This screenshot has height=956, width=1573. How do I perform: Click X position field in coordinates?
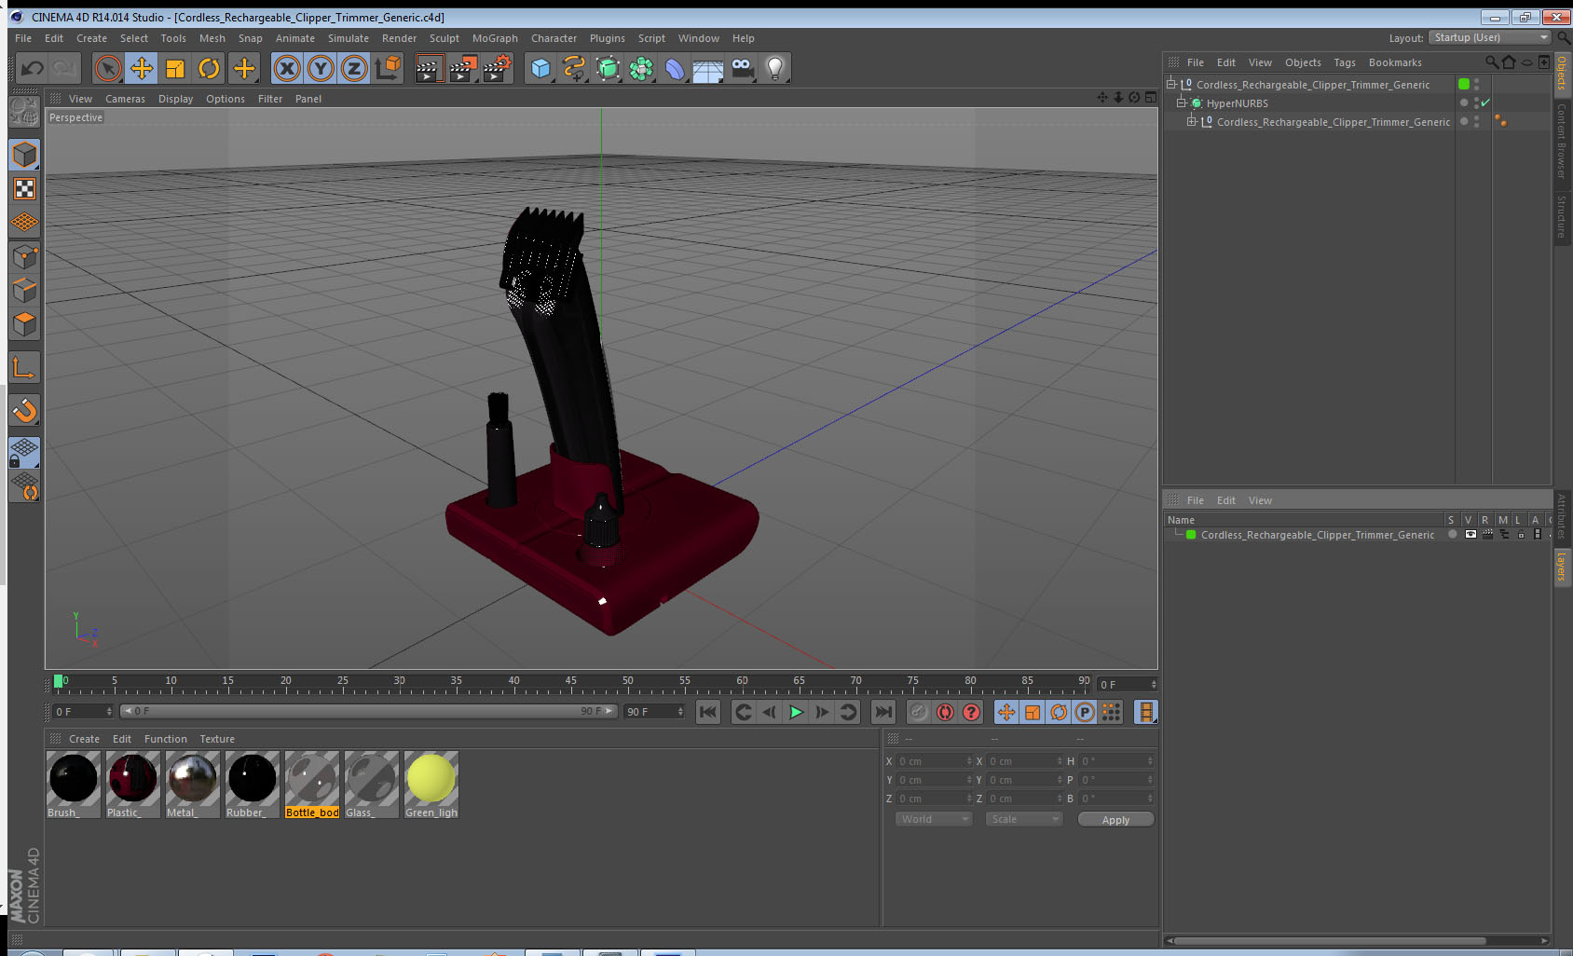[x=934, y=761]
